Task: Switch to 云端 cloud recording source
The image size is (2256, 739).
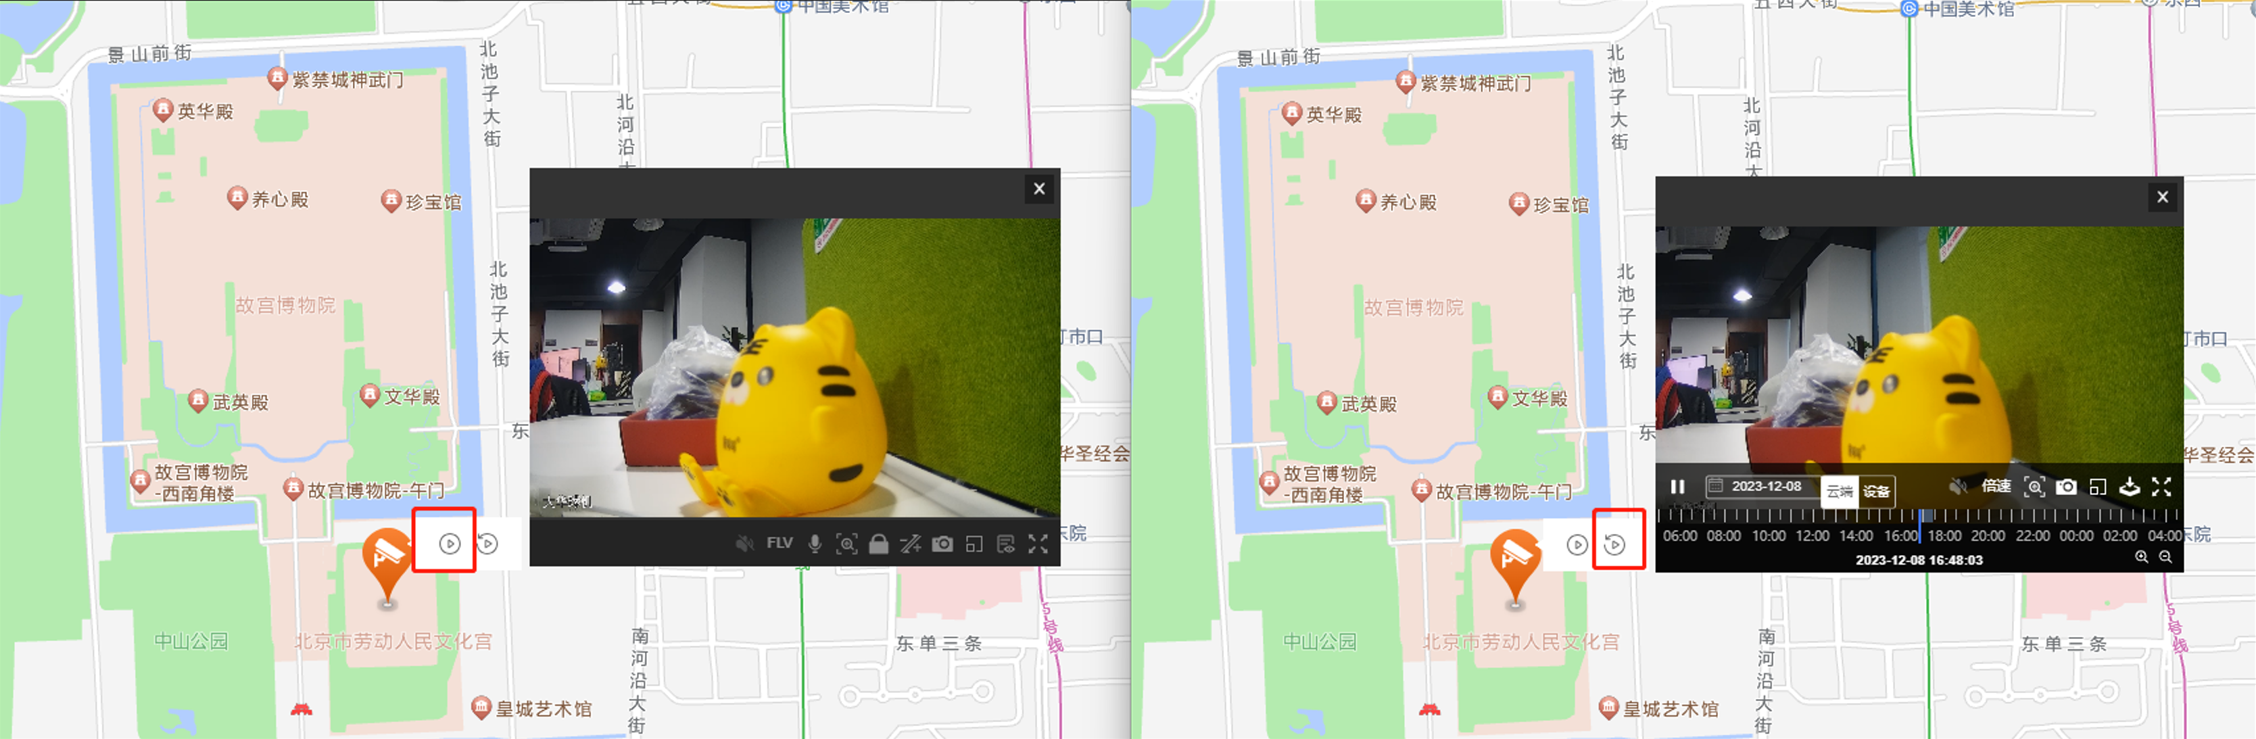Action: click(1839, 492)
